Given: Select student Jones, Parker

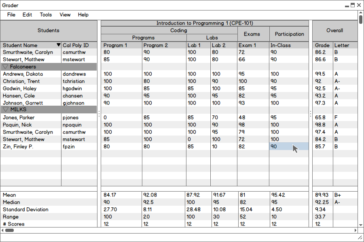Looking at the screenshot, I should (x=19, y=118).
